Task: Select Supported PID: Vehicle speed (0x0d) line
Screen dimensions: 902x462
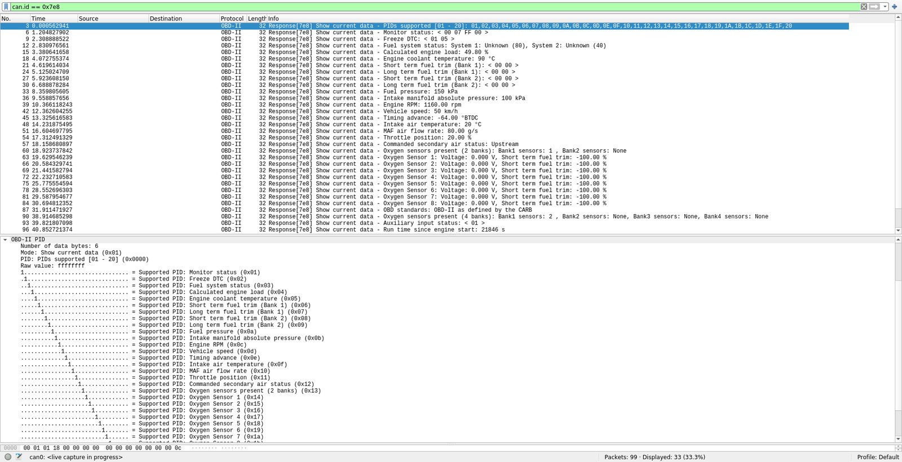Action: point(139,352)
